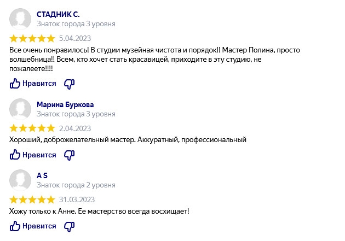Click thumbs-up on Марина Буркова's review

pos(33,155)
